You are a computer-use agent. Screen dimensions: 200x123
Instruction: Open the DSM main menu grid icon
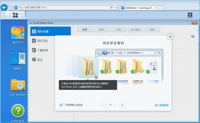coord(15,15)
